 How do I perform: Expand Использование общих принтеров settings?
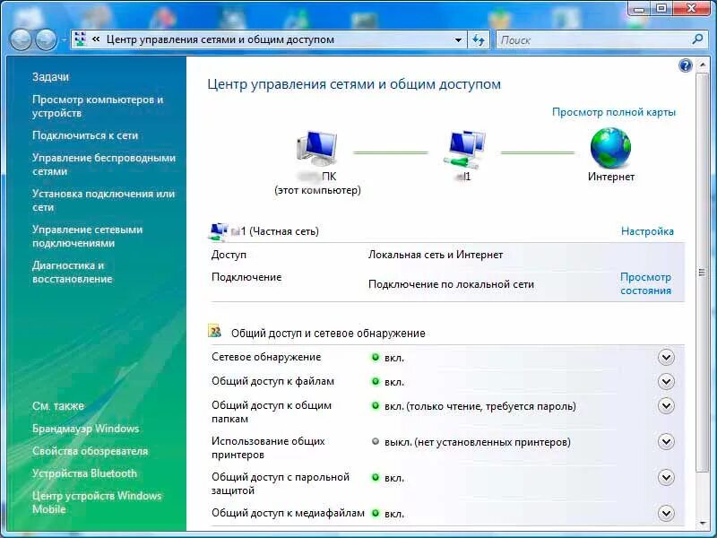(x=666, y=442)
